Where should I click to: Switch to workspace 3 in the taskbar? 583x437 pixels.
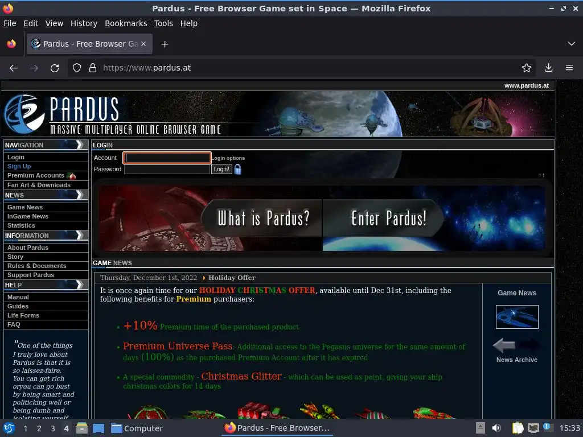click(x=53, y=428)
